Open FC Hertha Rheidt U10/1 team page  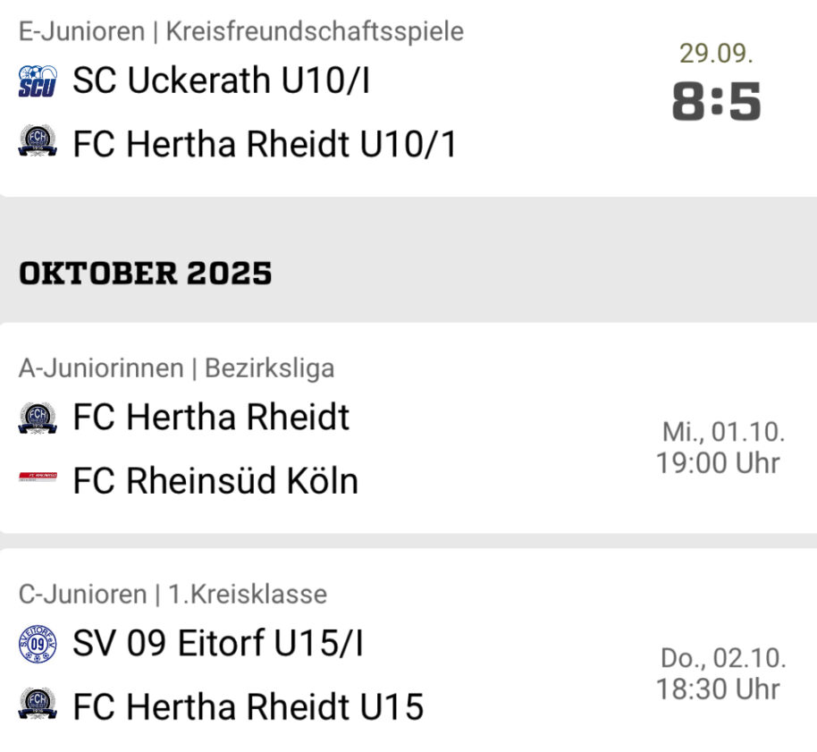[x=265, y=144]
